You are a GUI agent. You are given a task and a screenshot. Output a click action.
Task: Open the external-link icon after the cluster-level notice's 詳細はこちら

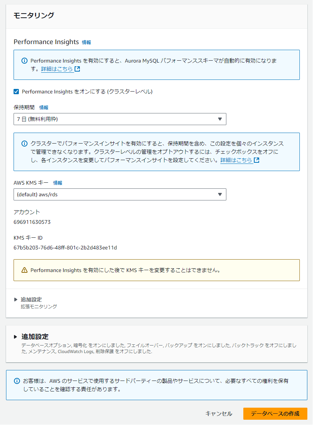(x=257, y=160)
